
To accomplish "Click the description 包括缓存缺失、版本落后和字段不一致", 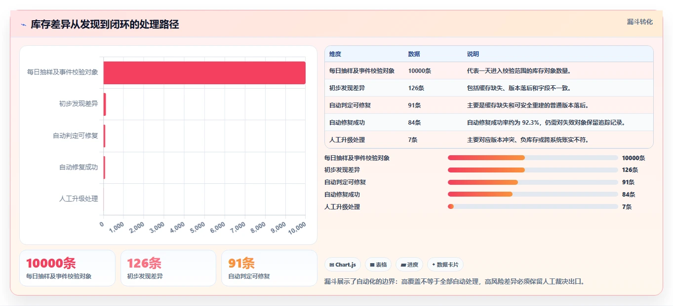I will [519, 88].
